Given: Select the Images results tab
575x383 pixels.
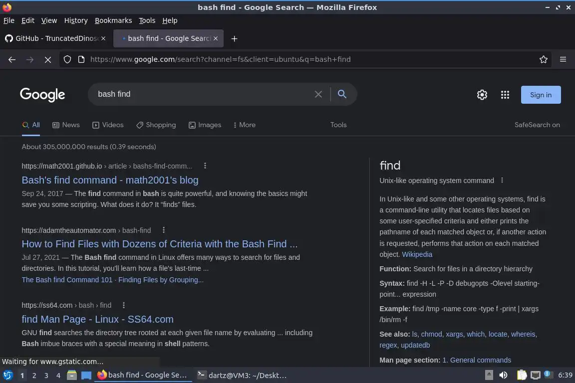Looking at the screenshot, I should (205, 125).
